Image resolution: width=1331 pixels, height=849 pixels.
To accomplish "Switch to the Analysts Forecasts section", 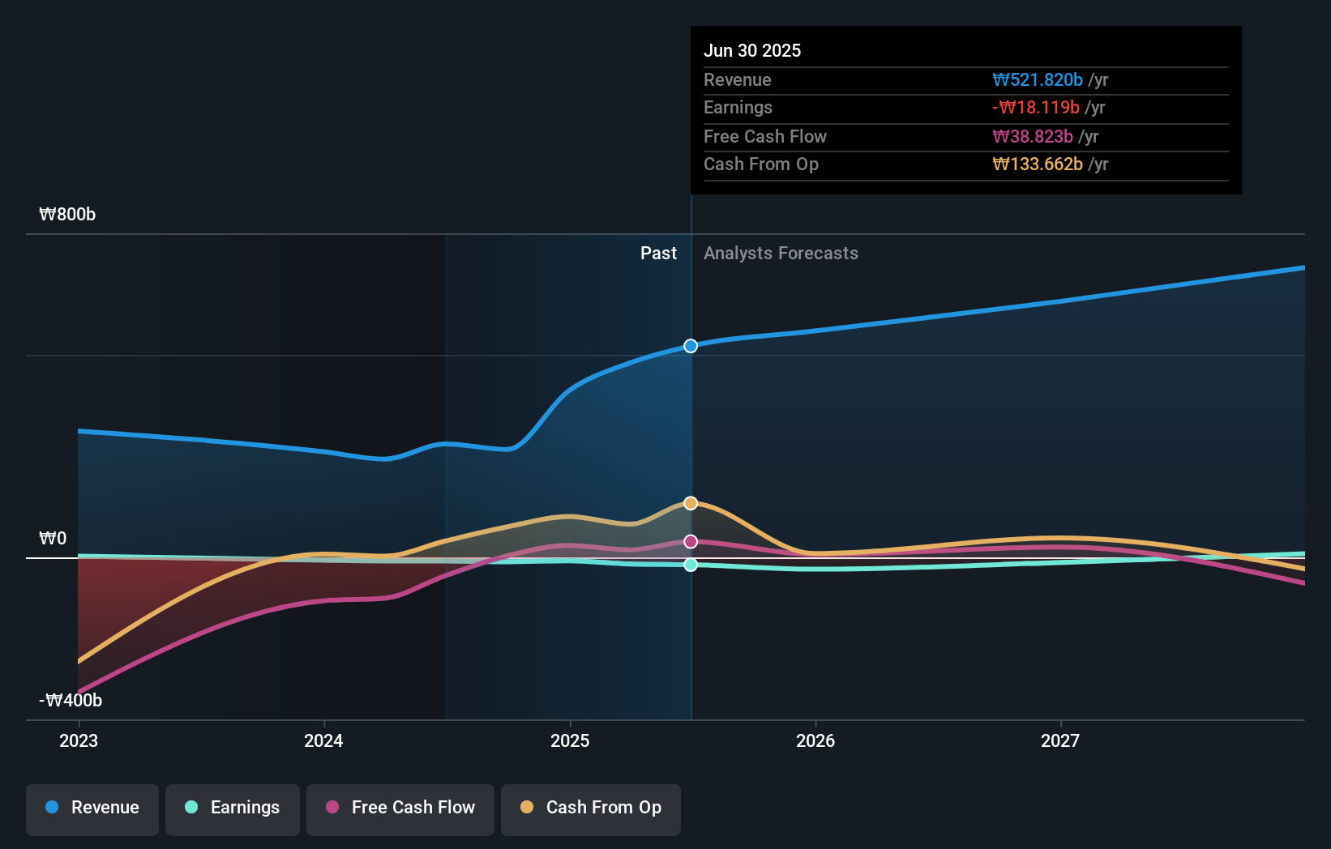I will 780,254.
